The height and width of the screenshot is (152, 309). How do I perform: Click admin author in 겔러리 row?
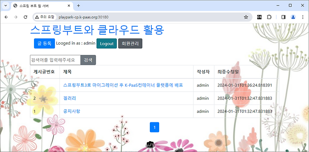203,98
